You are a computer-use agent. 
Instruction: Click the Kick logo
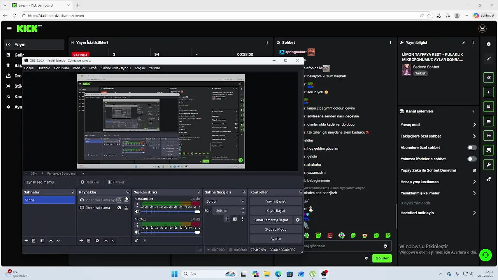pos(29,28)
